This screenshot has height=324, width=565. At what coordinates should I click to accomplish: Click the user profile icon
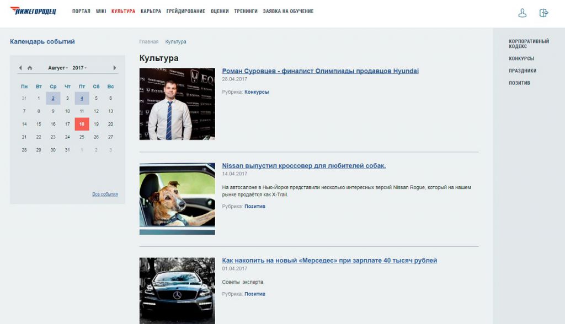tap(522, 13)
